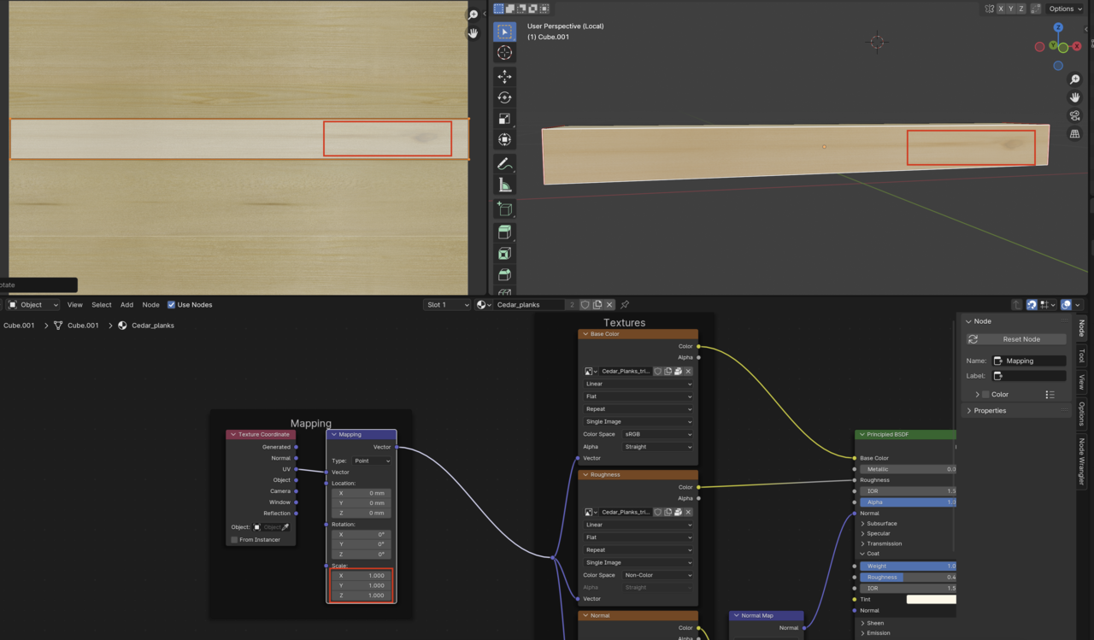This screenshot has height=640, width=1094.
Task: Select the Move tool in viewport toolbar
Action: (x=504, y=76)
